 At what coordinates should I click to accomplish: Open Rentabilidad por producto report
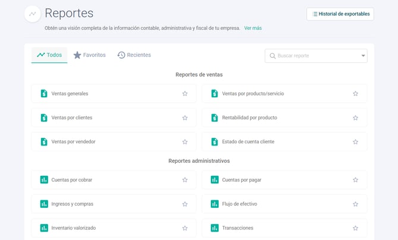285,118
